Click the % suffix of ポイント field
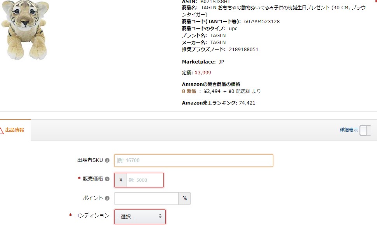Image resolution: width=377 pixels, height=225 pixels. [x=184, y=198]
